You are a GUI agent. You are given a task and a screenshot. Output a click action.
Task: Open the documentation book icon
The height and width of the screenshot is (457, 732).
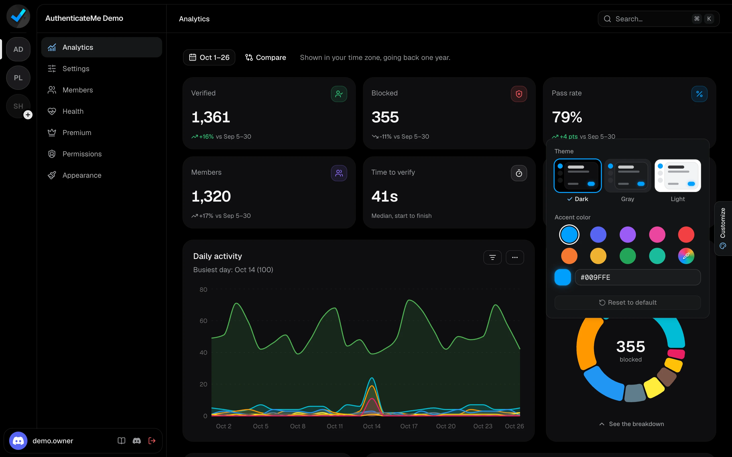[121, 441]
